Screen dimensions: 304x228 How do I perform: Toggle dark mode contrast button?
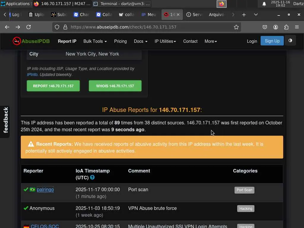[290, 40]
